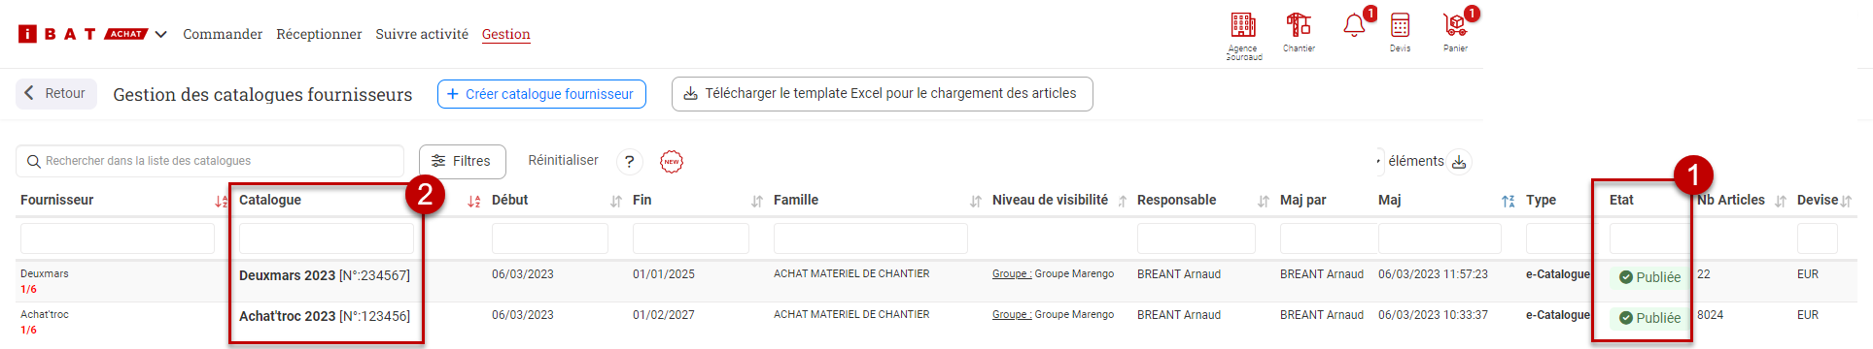Expand the IBAT Achat module dropdown
Screen dimensions: 1873x349
[x=161, y=34]
